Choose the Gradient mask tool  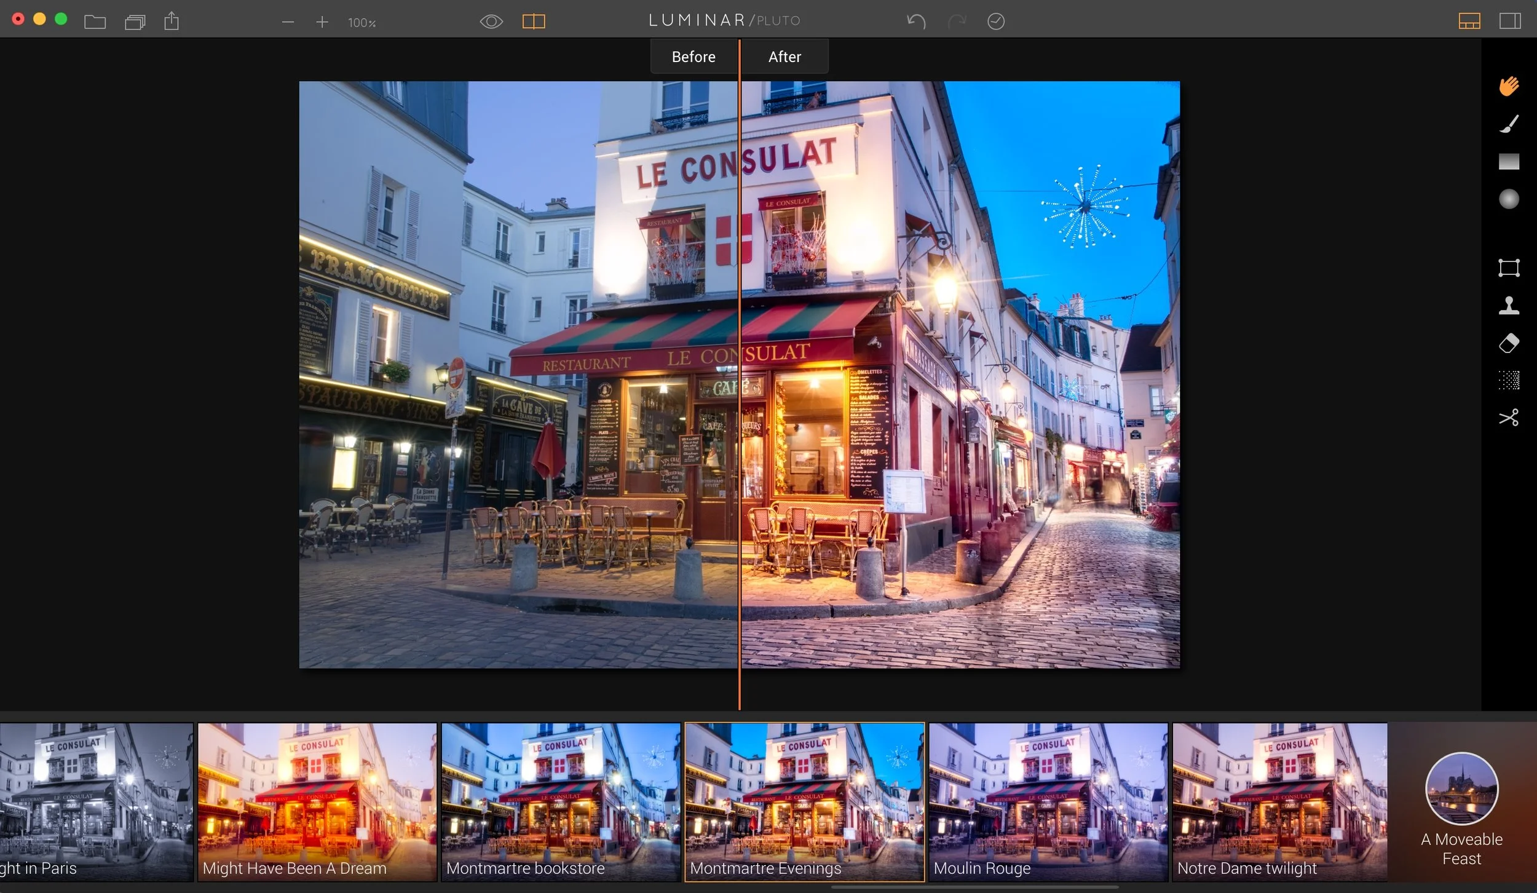click(x=1509, y=162)
